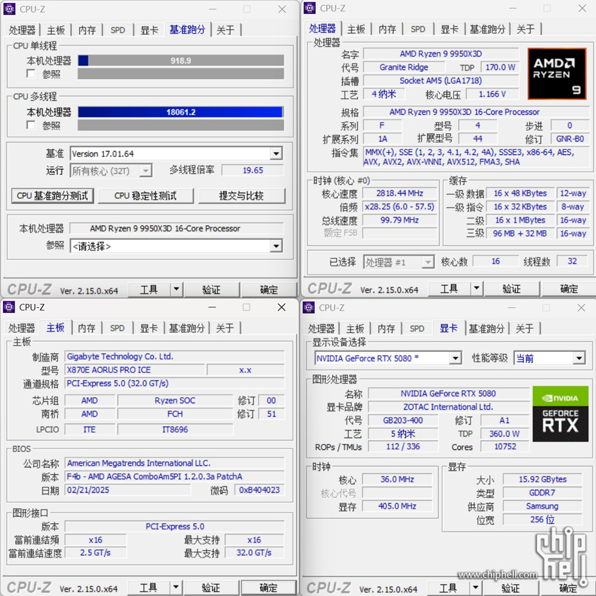Viewport: 596px width, 596px height.
Task: Click the NVIDIA GeForce RTX logo
Action: [x=560, y=414]
